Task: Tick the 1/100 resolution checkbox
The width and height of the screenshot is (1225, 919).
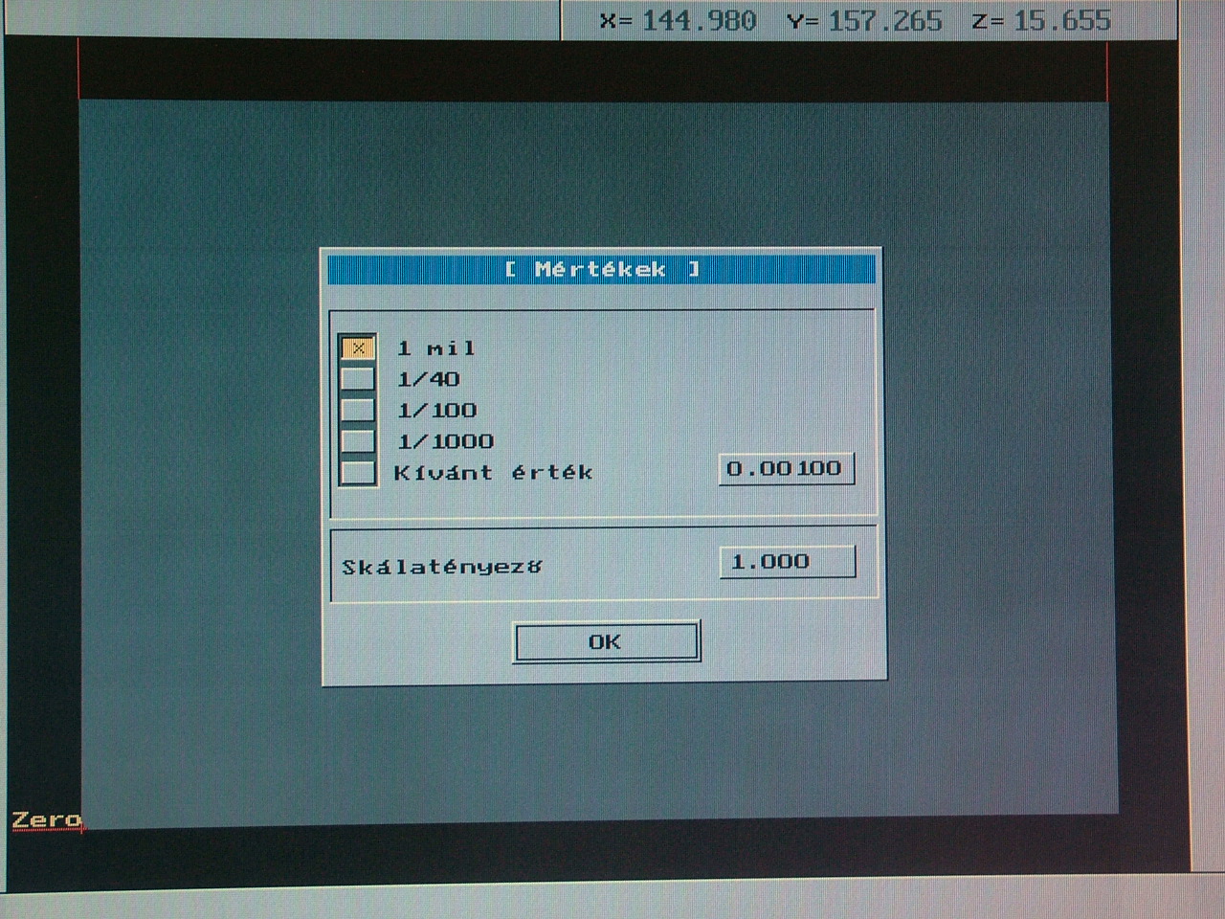Action: [x=358, y=410]
